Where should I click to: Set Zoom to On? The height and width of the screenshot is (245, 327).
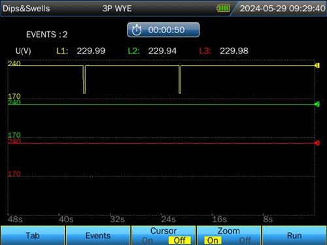tap(213, 240)
